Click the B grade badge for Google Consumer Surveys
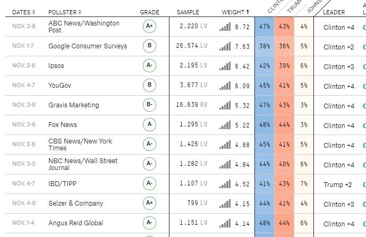The image size is (366, 237). click(149, 46)
